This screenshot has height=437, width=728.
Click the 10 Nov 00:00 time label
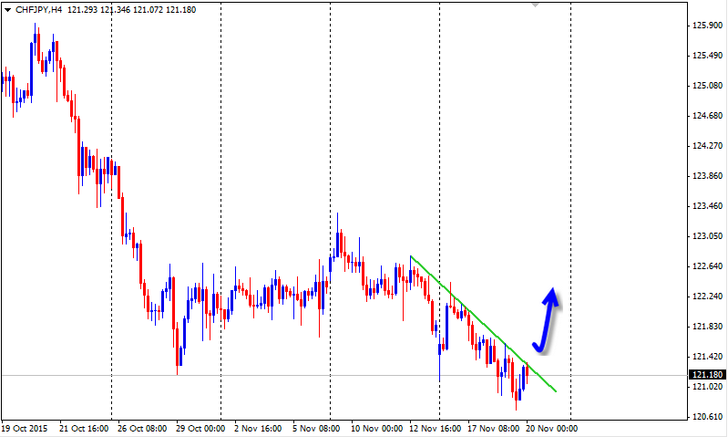point(376,429)
